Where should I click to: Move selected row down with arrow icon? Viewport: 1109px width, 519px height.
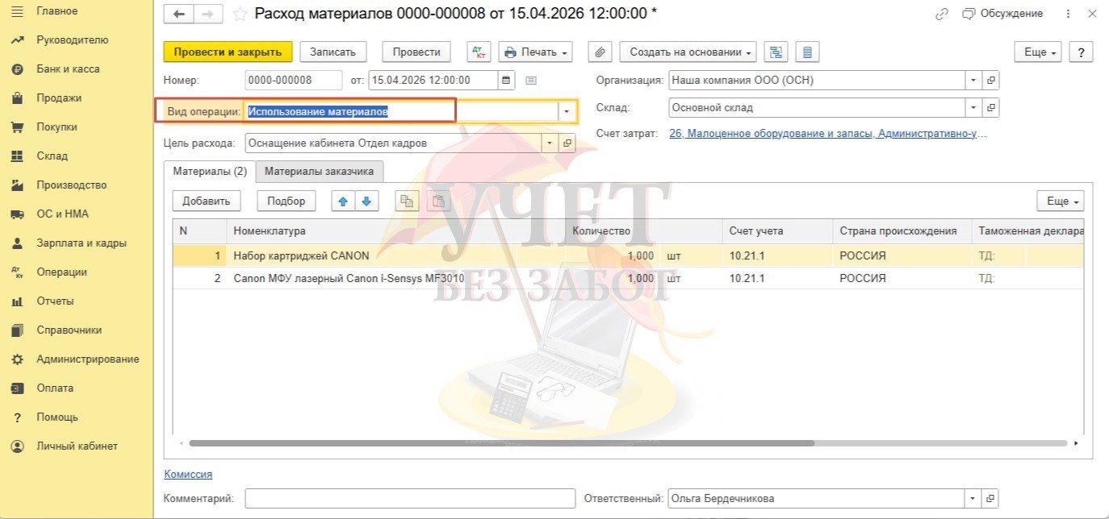[366, 201]
